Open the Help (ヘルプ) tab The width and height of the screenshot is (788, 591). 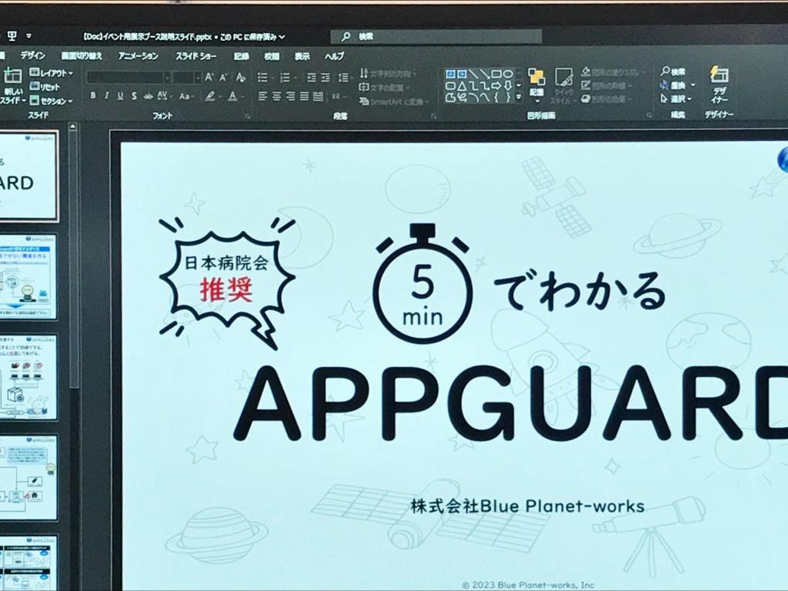coord(334,55)
